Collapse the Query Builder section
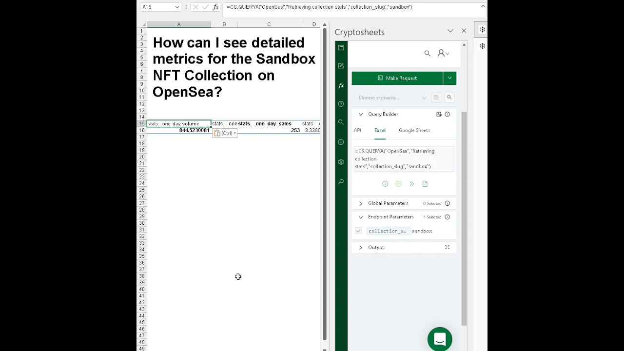The width and height of the screenshot is (624, 351). click(x=361, y=114)
